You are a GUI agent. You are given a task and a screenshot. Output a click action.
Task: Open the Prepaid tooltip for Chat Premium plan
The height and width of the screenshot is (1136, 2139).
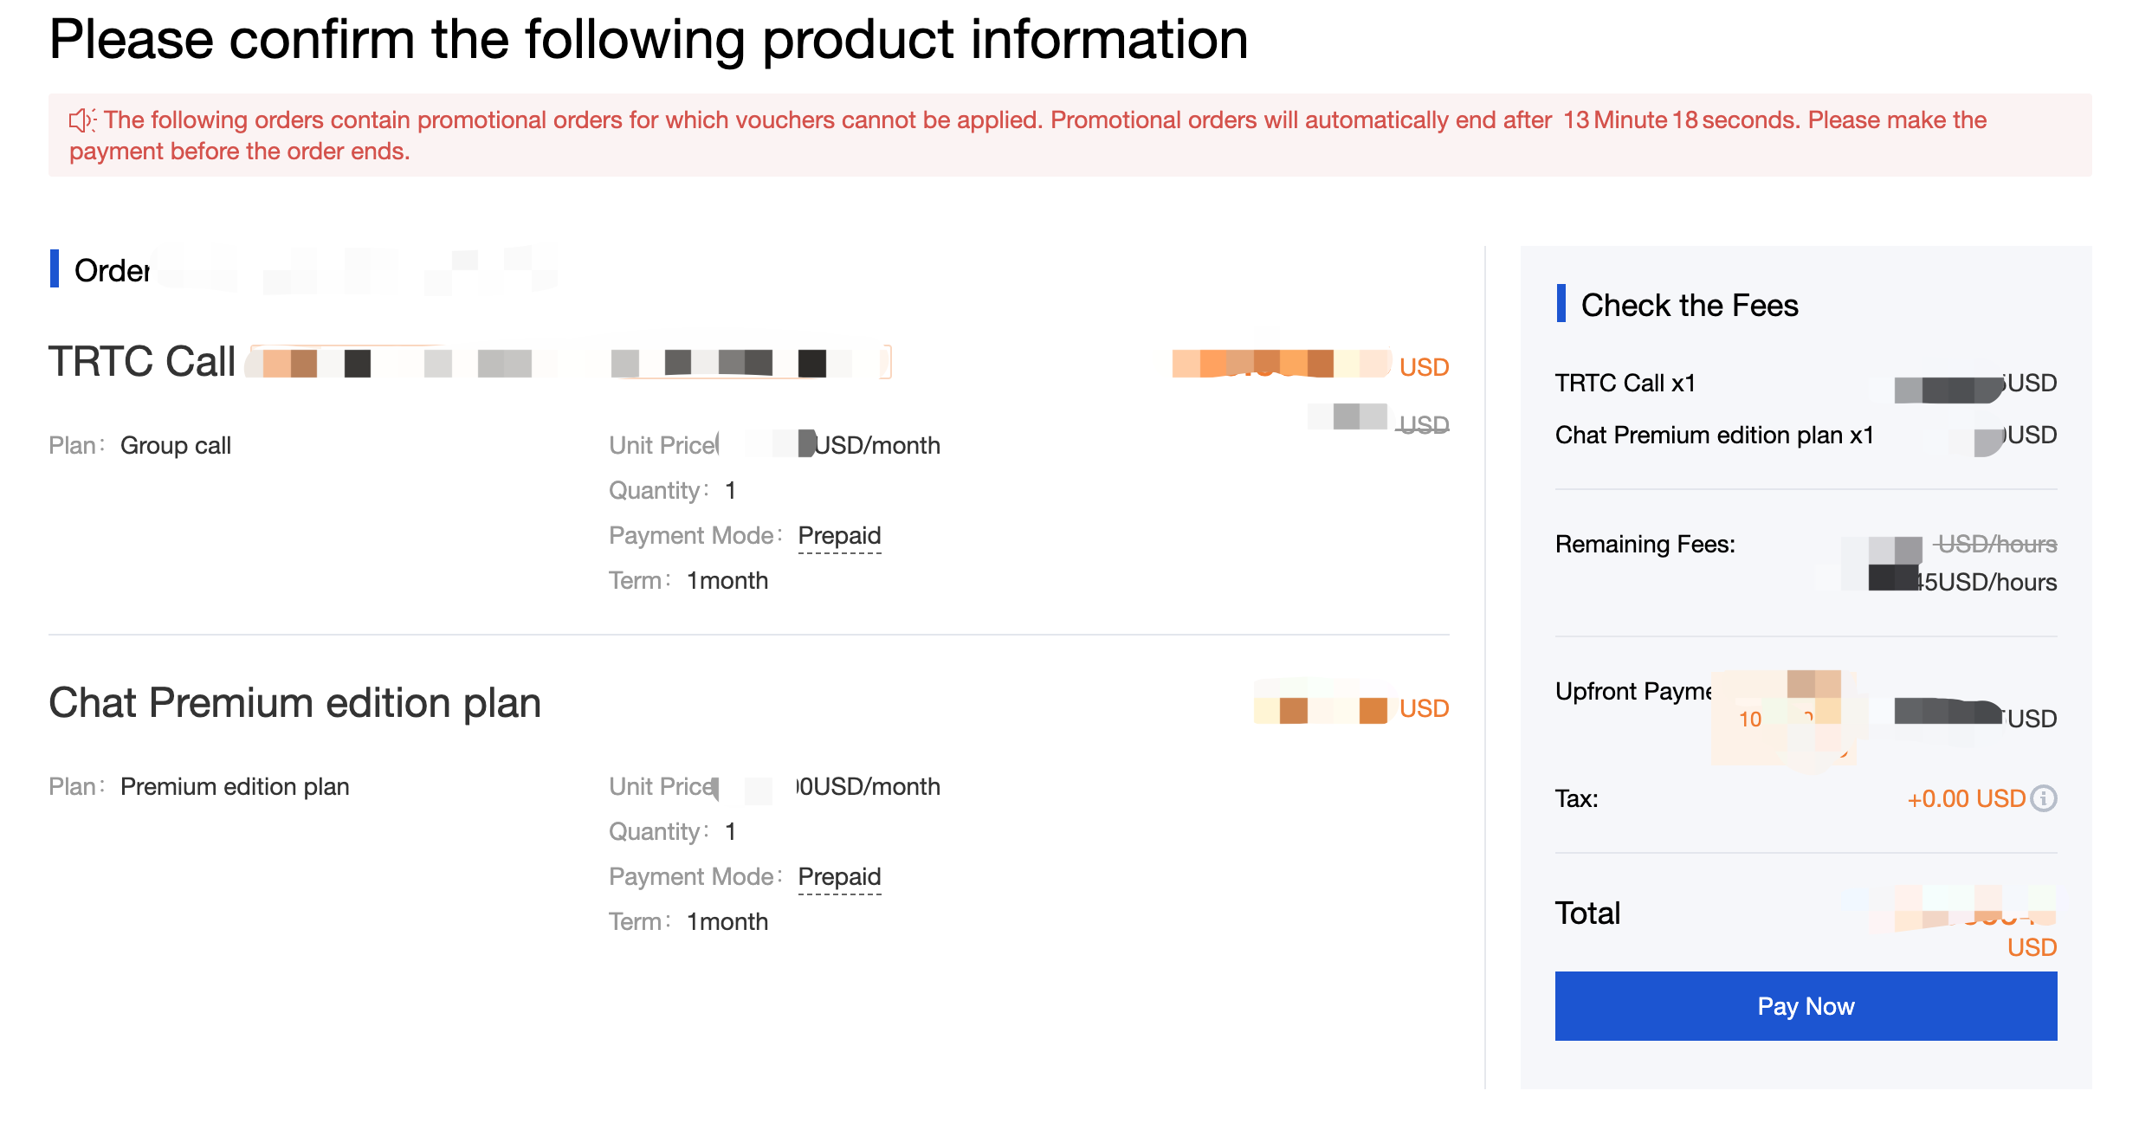(839, 876)
